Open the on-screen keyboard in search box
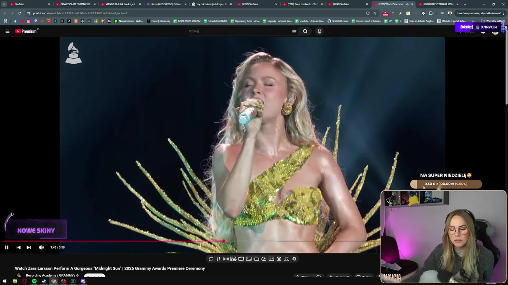 294,31
